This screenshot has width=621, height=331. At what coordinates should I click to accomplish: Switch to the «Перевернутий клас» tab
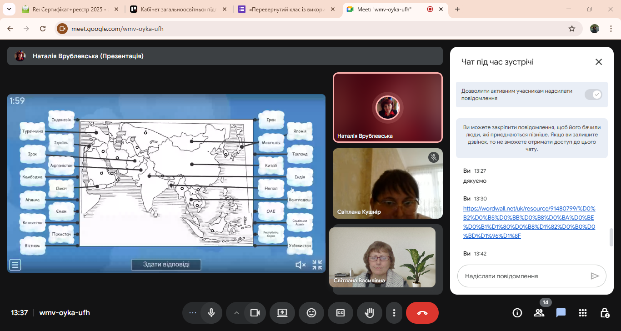[286, 9]
